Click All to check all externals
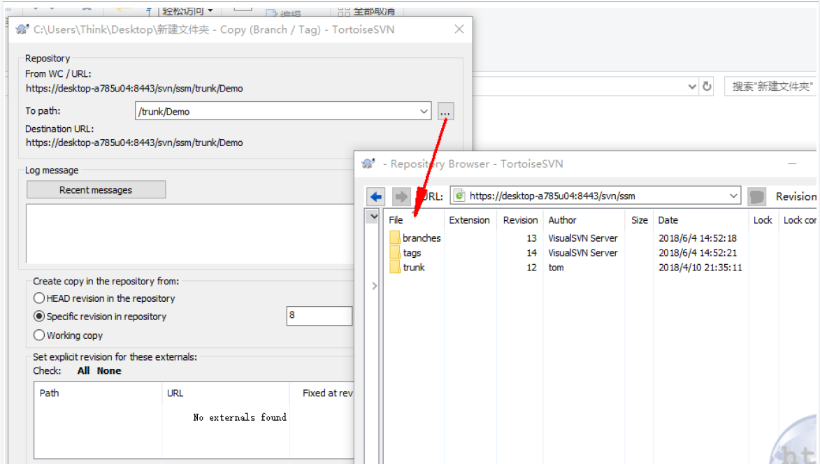 coord(84,370)
